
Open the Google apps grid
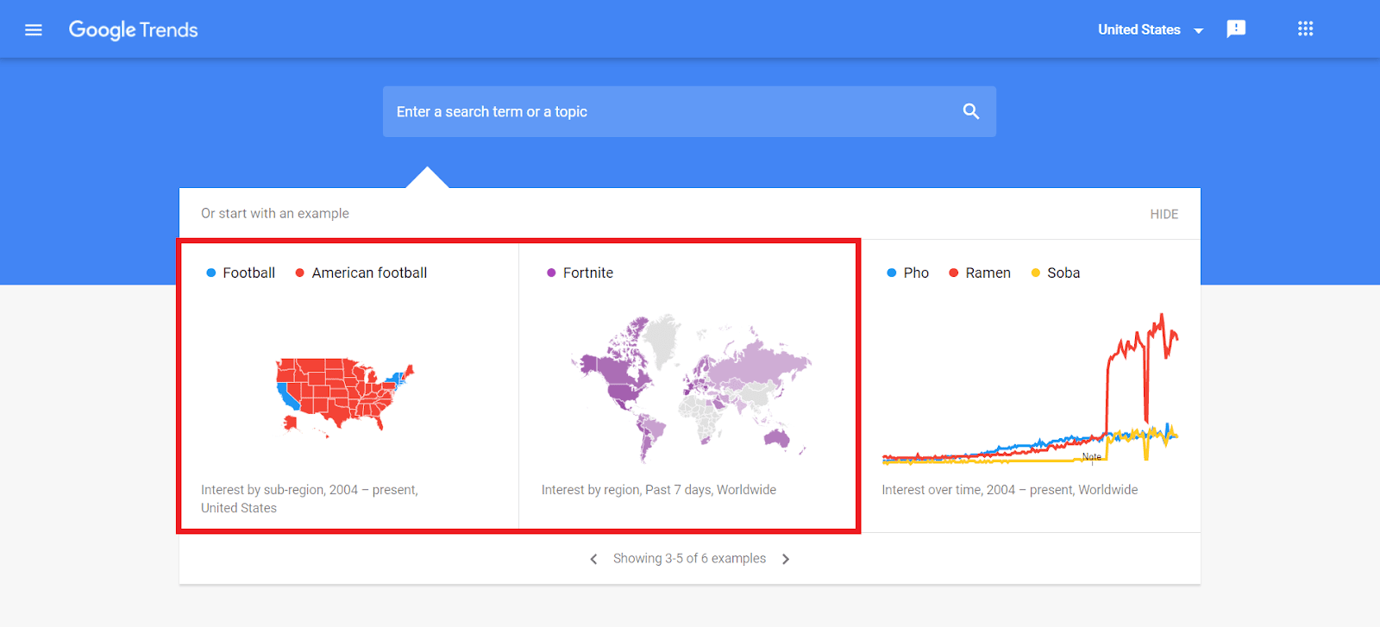tap(1305, 29)
